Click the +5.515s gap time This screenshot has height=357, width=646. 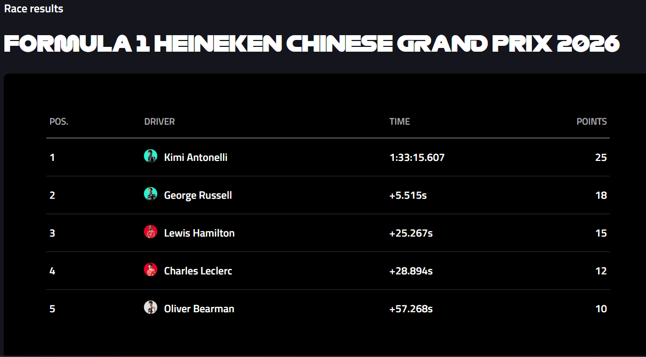click(408, 195)
